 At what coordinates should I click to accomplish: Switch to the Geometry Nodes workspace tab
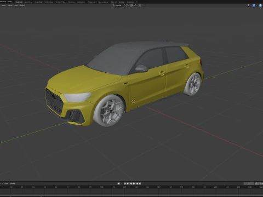click(x=117, y=2)
